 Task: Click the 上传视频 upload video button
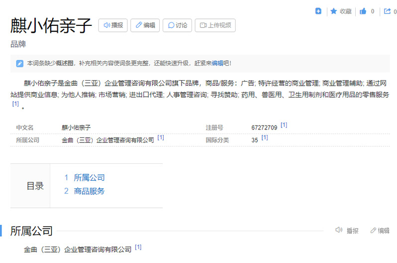[x=215, y=25]
